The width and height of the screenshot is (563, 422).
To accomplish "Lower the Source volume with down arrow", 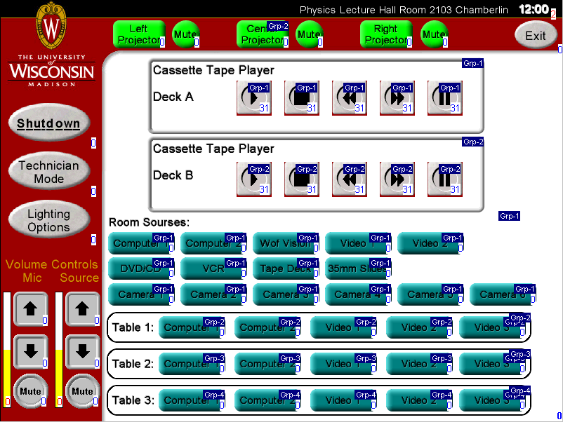I will [x=82, y=352].
